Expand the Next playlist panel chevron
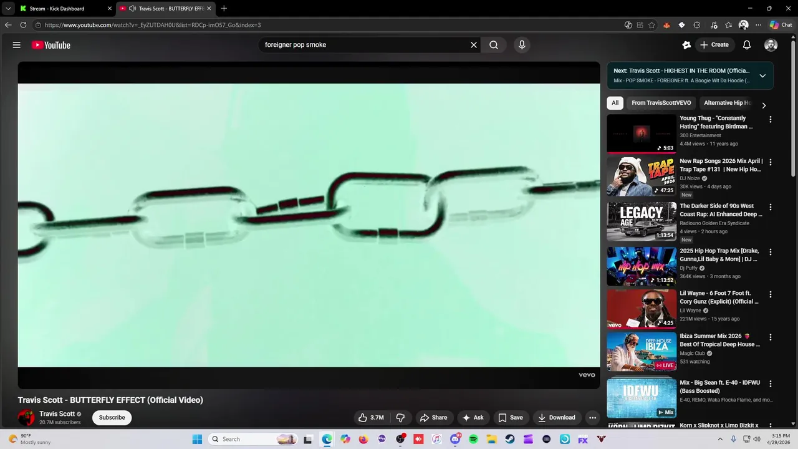798x449 pixels. tap(762, 75)
